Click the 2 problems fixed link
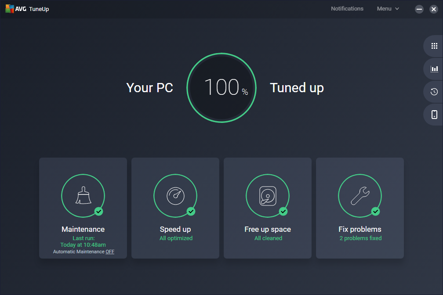Screen dimensions: 443x295 [x=360, y=238]
